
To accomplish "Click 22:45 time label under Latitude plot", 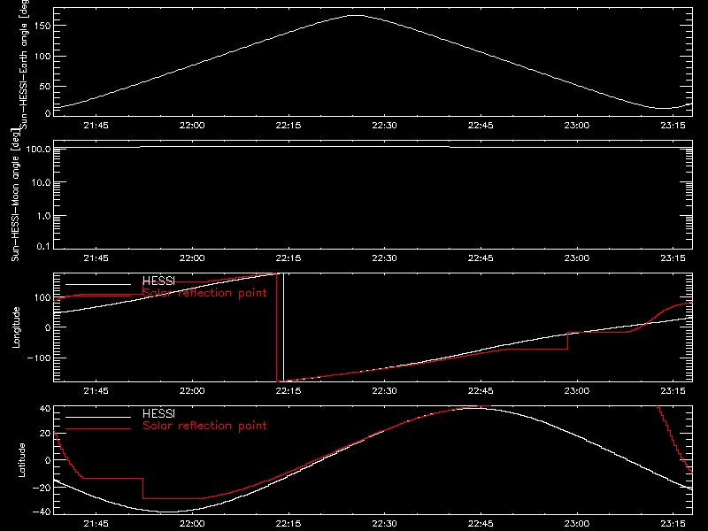I will pyautogui.click(x=481, y=524).
